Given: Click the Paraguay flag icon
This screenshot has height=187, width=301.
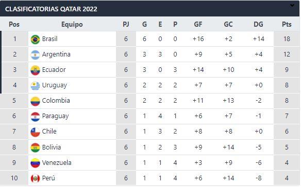Looking at the screenshot, I should [36, 117].
